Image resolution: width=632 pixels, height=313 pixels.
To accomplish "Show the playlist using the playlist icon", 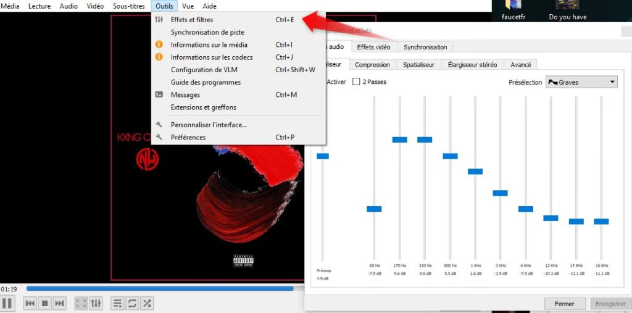I will (x=117, y=303).
